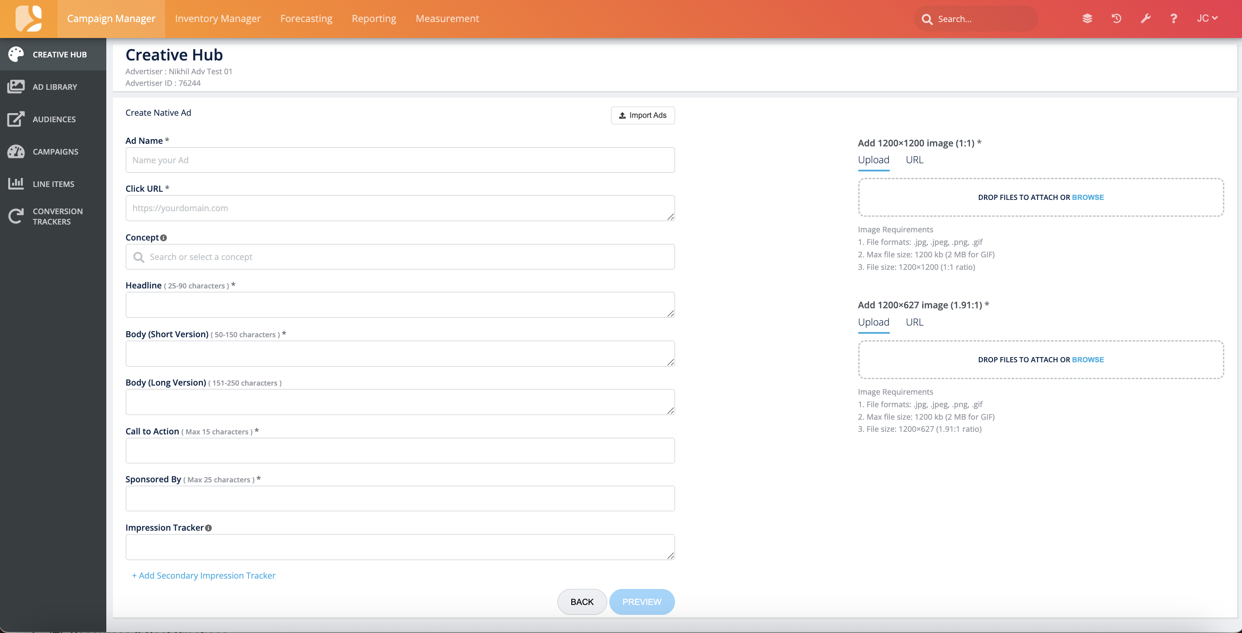Open the Reporting menu
This screenshot has width=1242, height=633.
[374, 19]
